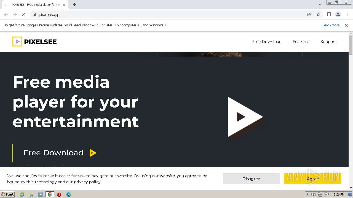This screenshot has height=198, width=353.
Task: Click the PIXELSEE logo in the header
Action: tap(34, 42)
